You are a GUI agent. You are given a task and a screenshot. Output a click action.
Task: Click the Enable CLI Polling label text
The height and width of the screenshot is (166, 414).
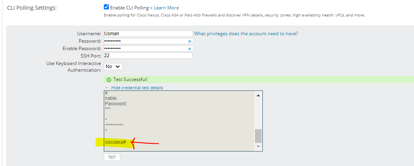tap(129, 8)
